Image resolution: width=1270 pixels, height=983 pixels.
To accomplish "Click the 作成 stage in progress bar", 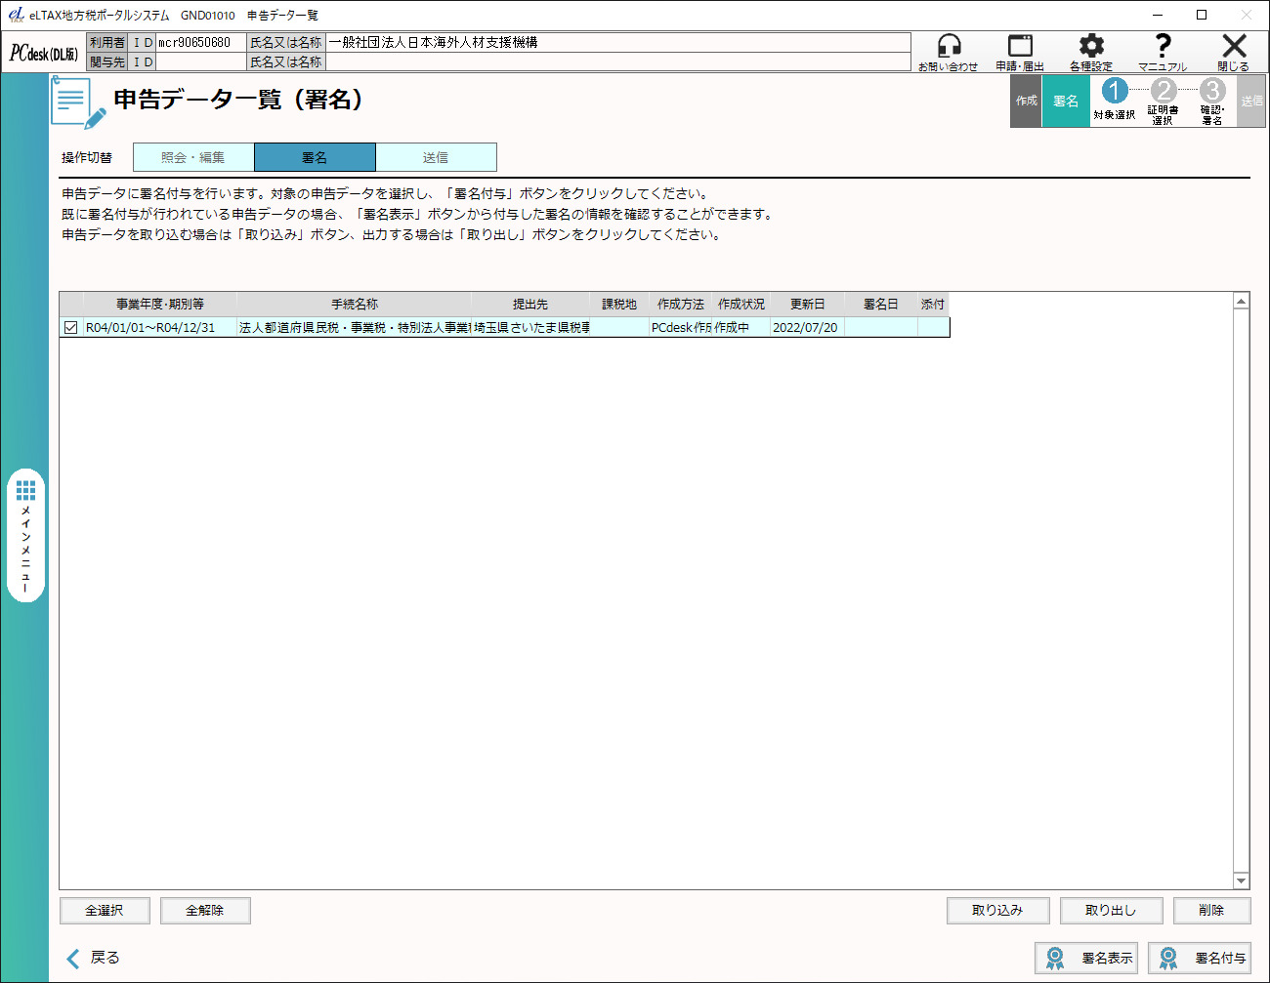I will [x=1026, y=102].
